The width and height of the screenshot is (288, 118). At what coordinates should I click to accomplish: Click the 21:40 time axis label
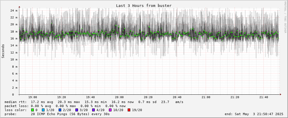[x=264, y=97]
